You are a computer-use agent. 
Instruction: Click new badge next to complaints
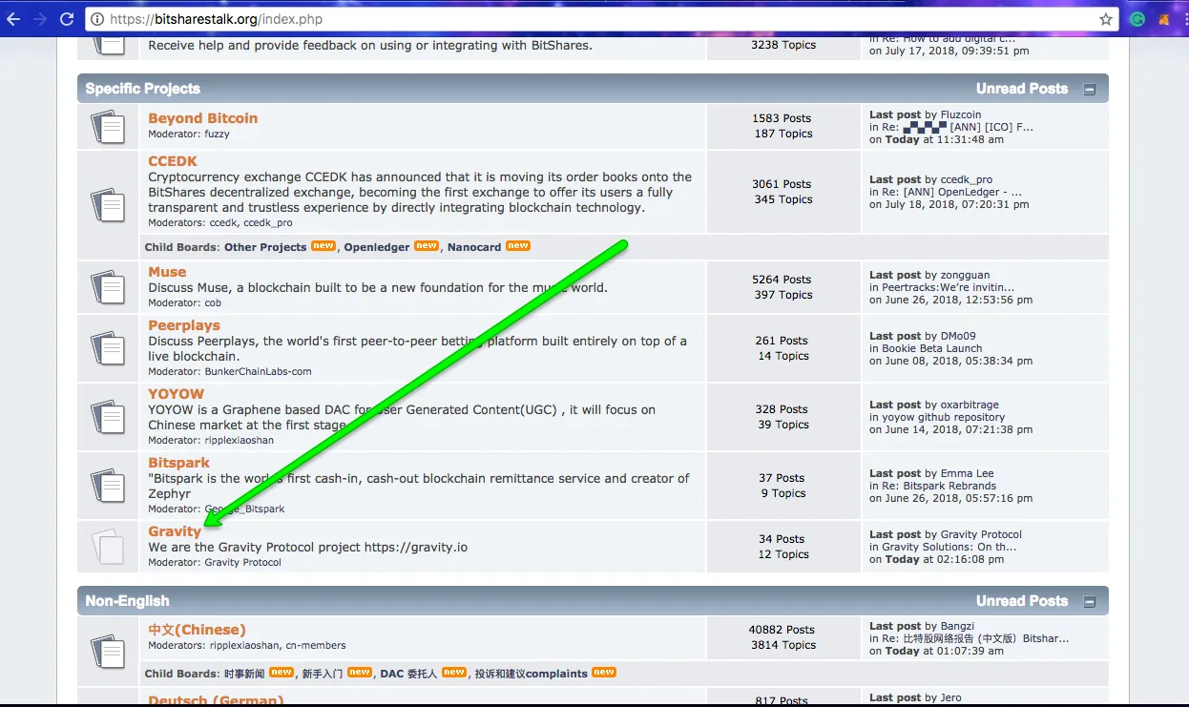coord(604,672)
